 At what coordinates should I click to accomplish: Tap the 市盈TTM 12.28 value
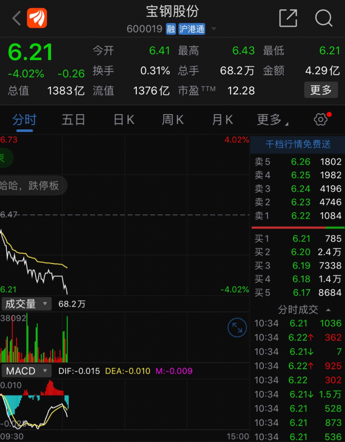(x=217, y=91)
